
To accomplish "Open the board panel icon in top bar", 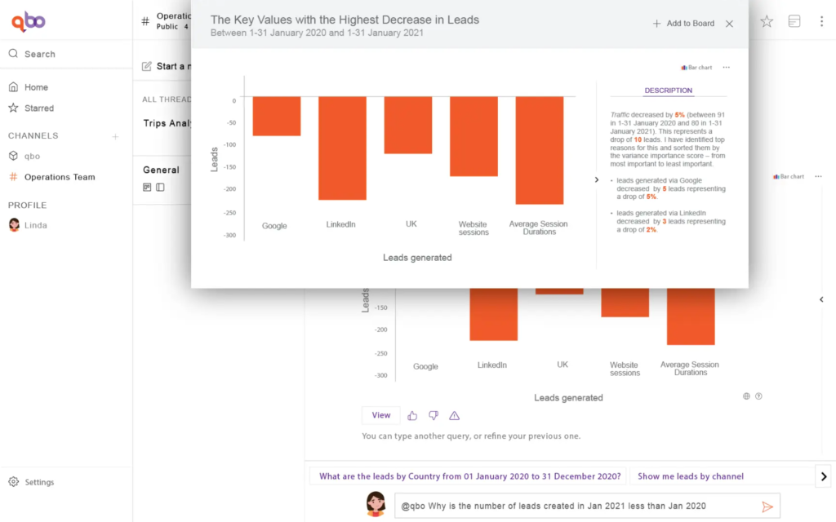I will tap(794, 21).
